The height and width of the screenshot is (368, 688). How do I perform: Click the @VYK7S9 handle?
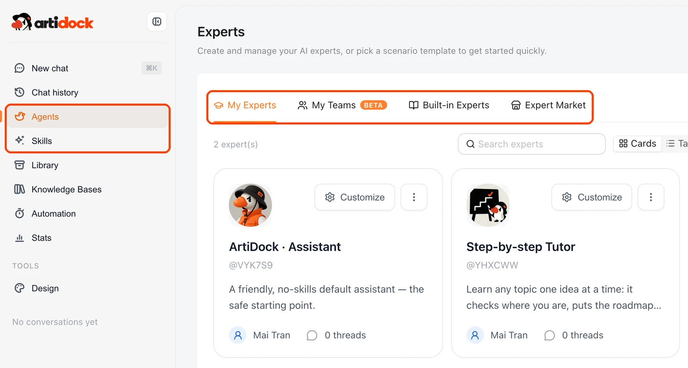pos(251,265)
